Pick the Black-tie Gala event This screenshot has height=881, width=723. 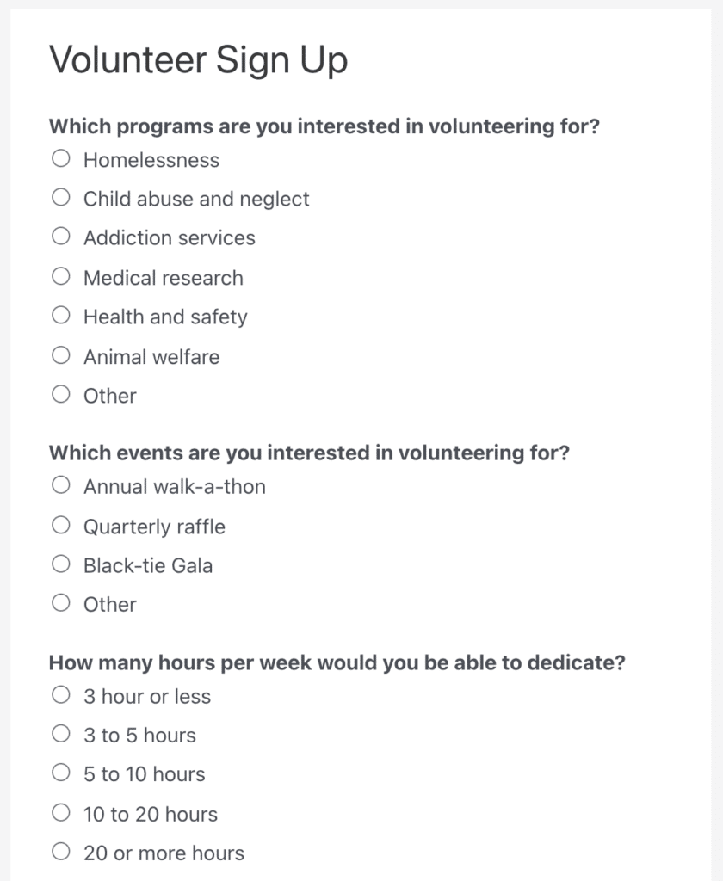coord(60,565)
